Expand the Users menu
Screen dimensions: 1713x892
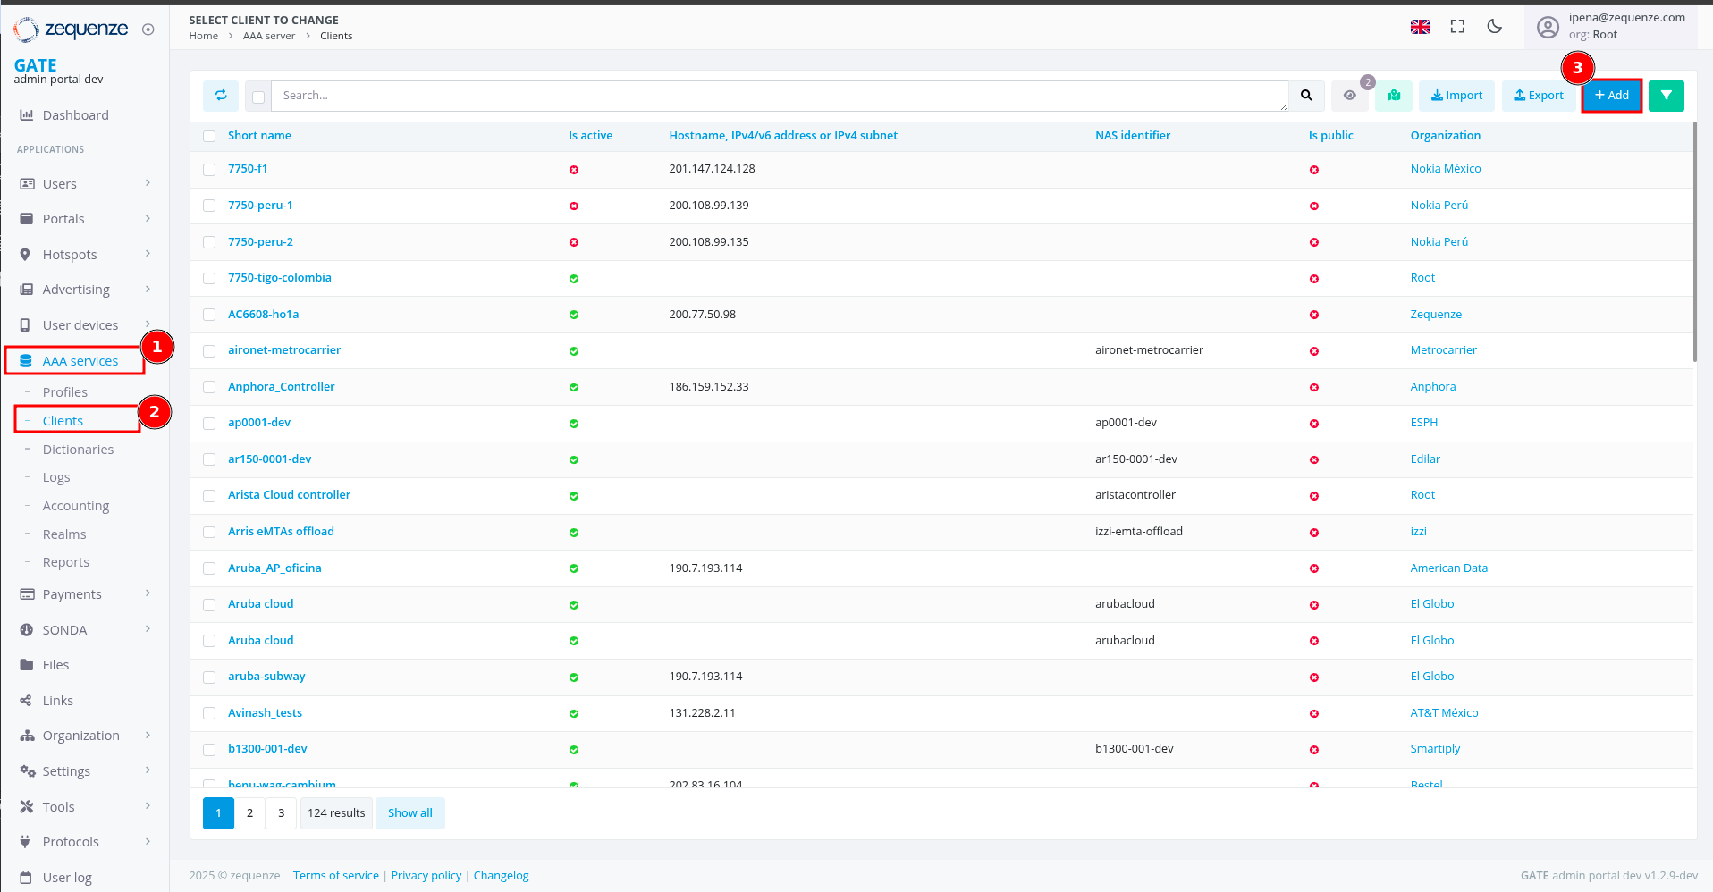click(x=85, y=184)
